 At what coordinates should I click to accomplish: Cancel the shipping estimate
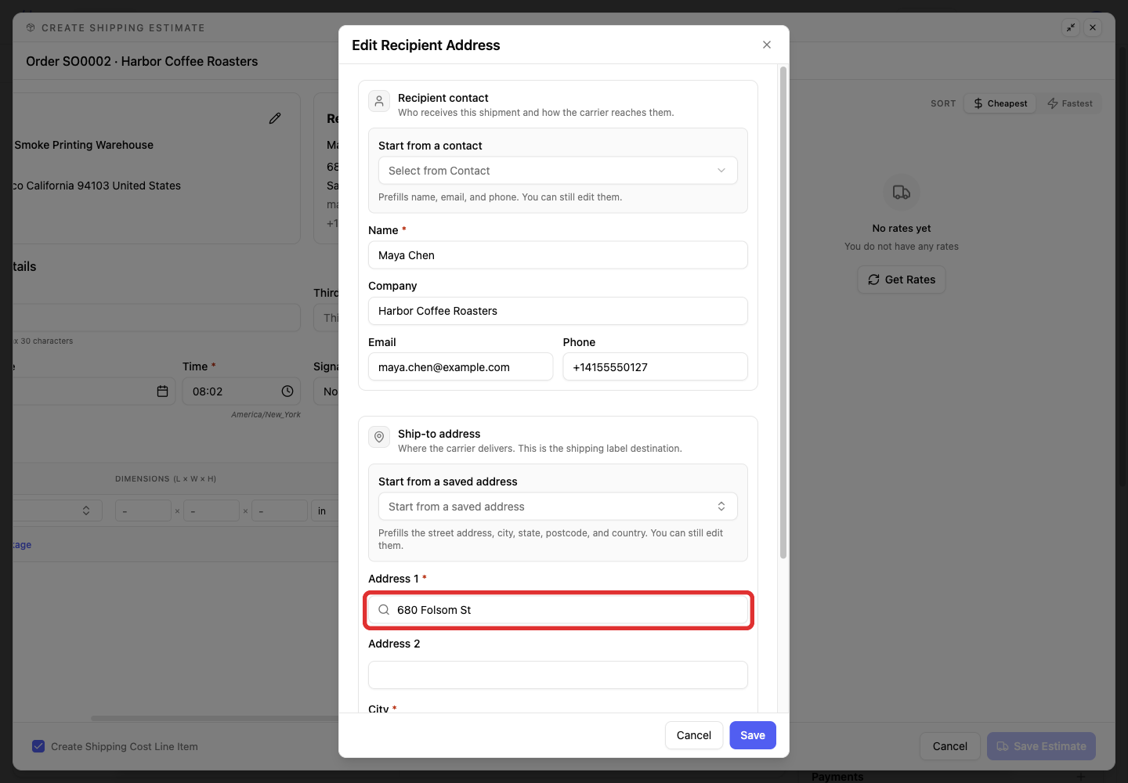pyautogui.click(x=949, y=746)
